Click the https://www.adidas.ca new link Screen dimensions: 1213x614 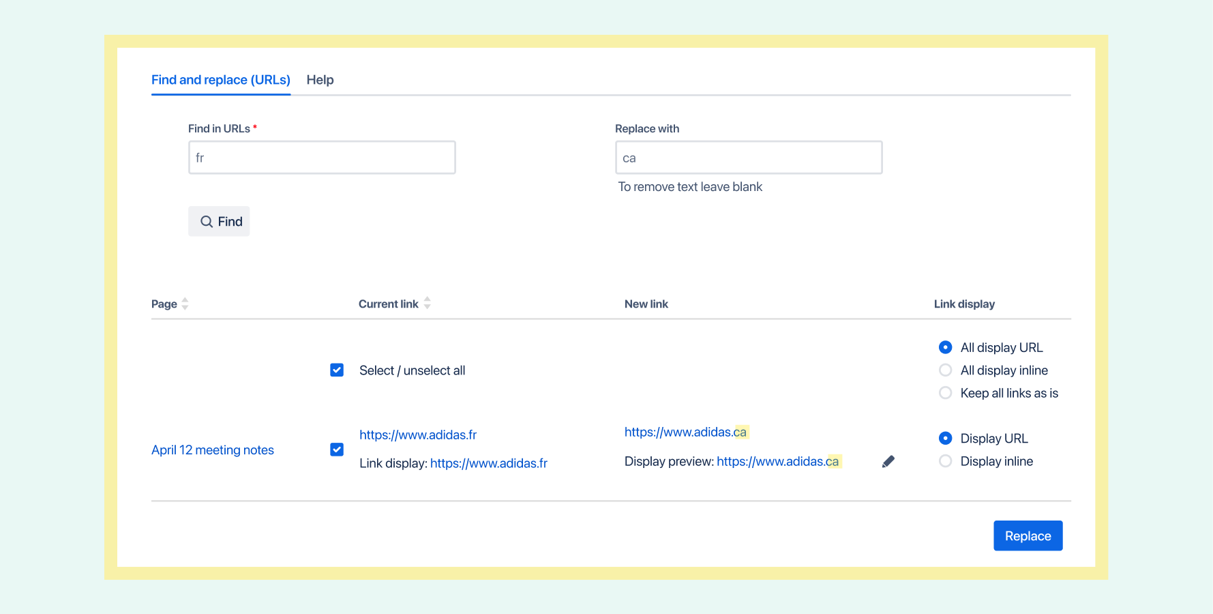click(x=687, y=431)
